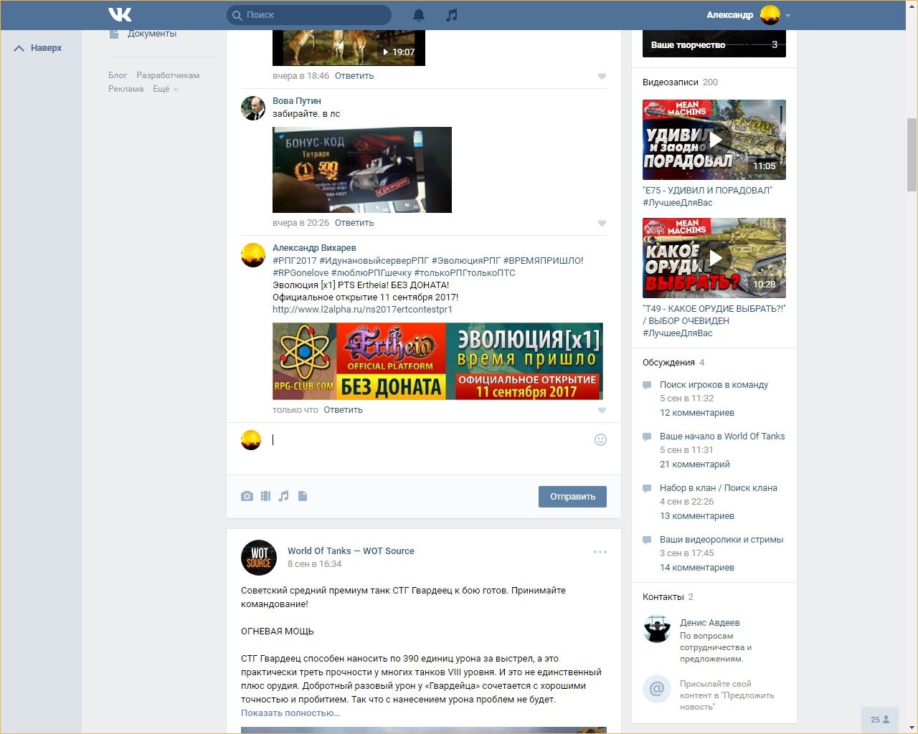This screenshot has width=918, height=734.
Task: Attach a document with file icon
Action: coord(303,496)
